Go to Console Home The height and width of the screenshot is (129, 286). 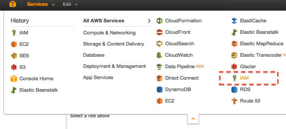pos(36,79)
